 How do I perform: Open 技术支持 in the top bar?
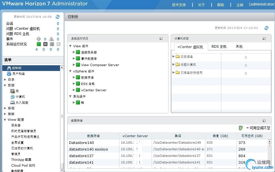(179, 5)
